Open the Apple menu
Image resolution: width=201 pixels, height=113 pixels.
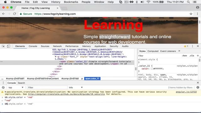coord(5,2)
